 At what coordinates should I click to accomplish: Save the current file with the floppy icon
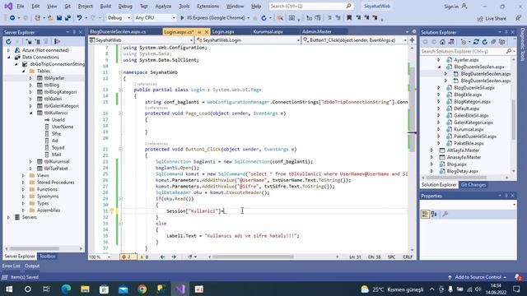(x=59, y=18)
